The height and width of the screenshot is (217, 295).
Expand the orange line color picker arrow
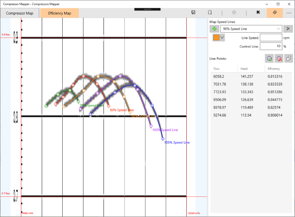tap(222, 38)
